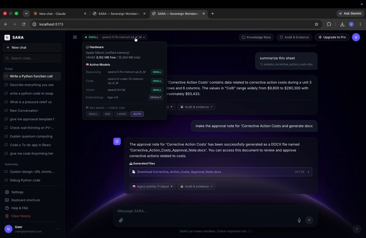Click the send message arrow button
This screenshot has height=238, width=366.
coord(309,220)
